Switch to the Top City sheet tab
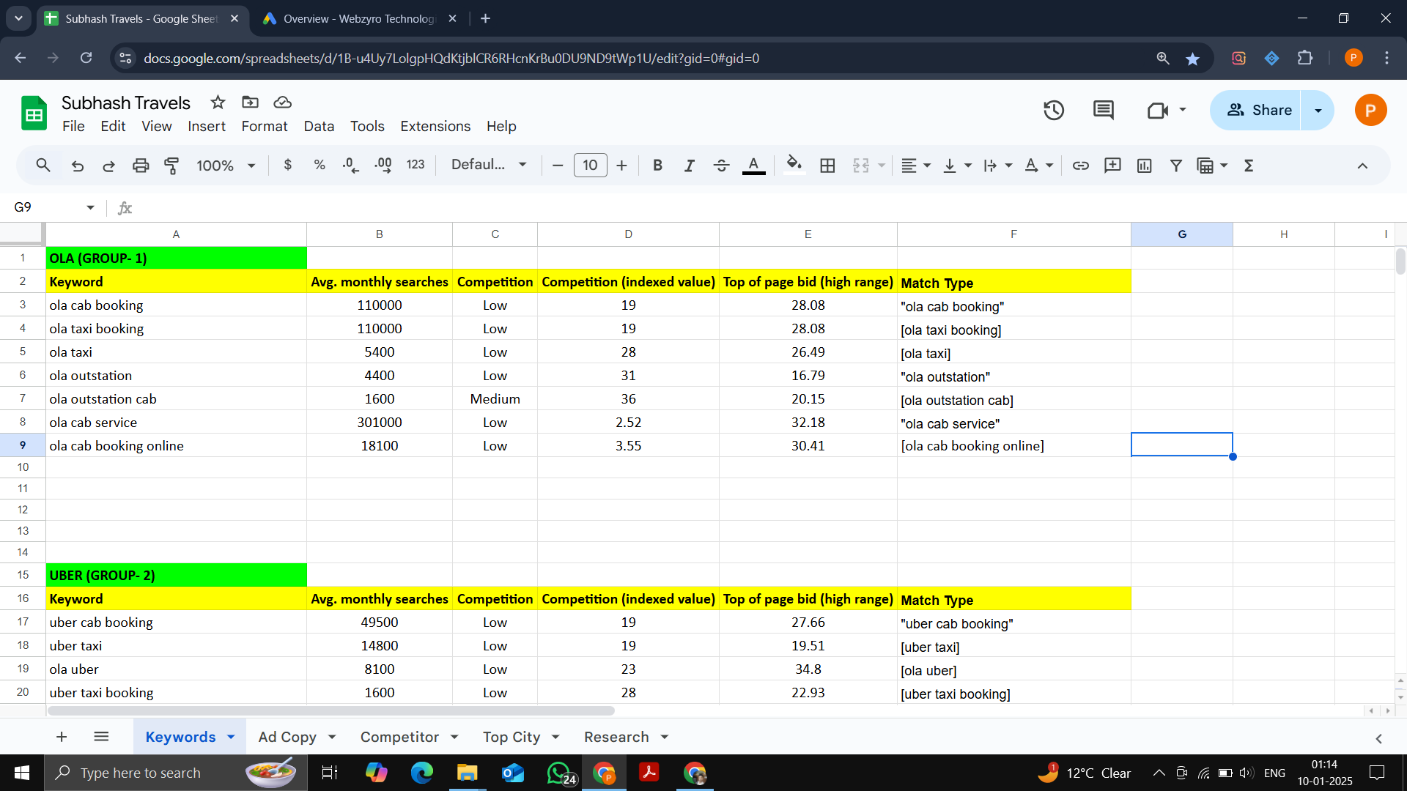The height and width of the screenshot is (791, 1407). 512,737
